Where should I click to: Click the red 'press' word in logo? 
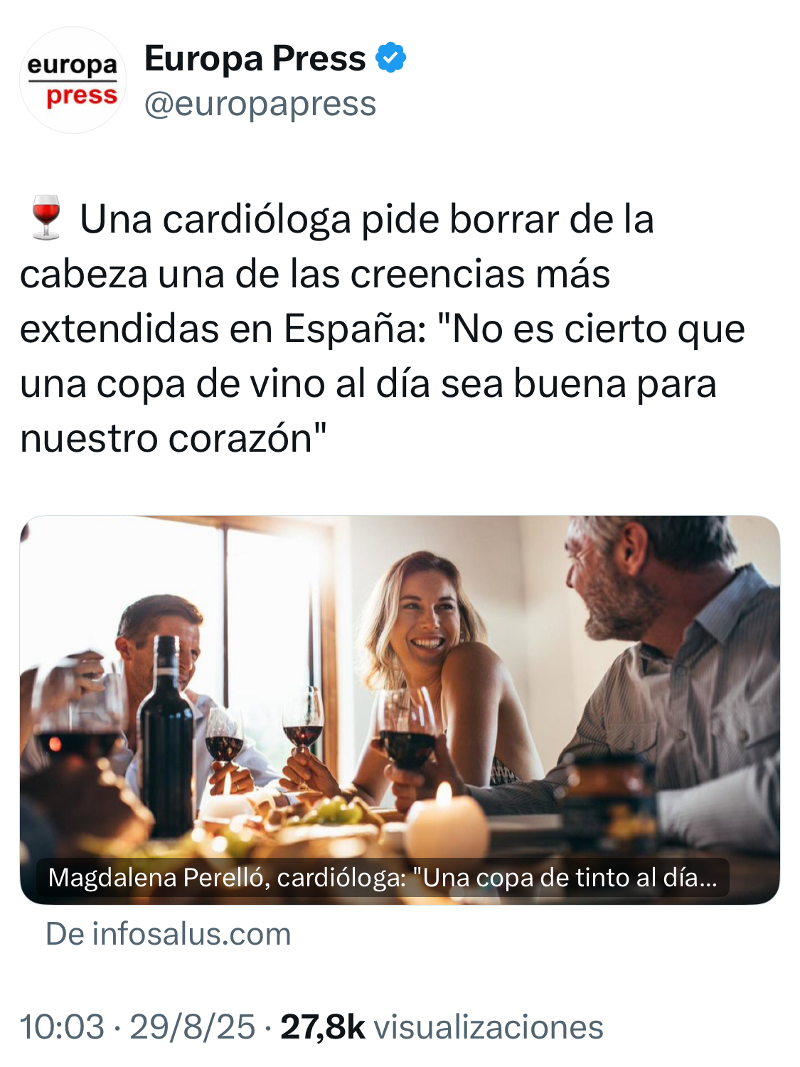[82, 96]
